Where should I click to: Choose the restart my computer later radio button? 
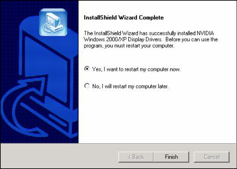(x=87, y=86)
